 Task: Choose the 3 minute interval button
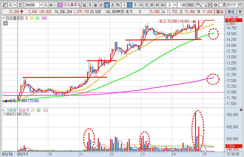[x=130, y=5]
